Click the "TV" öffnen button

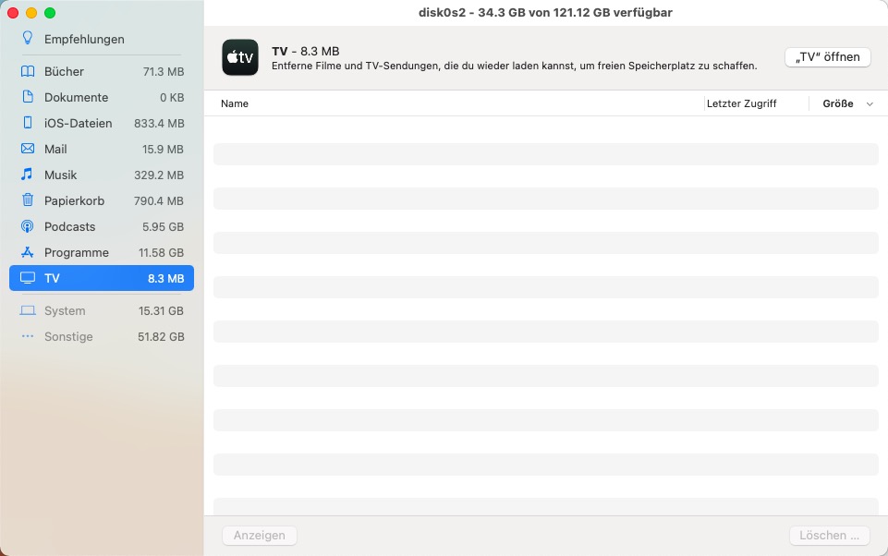pos(827,56)
